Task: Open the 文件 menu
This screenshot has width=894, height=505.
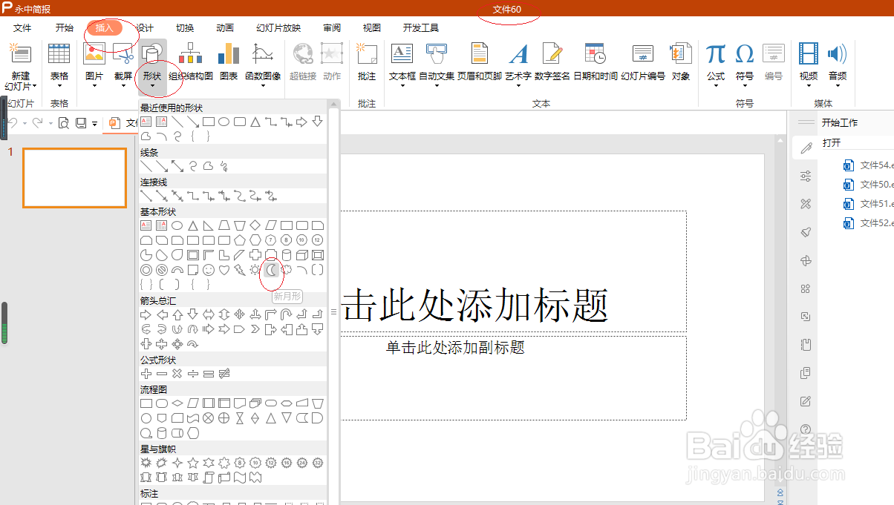Action: 22,27
